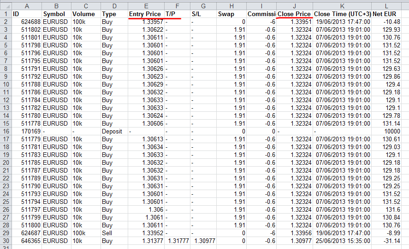This screenshot has width=409, height=249.
Task: Select row 30 header
Action: [x=5, y=241]
